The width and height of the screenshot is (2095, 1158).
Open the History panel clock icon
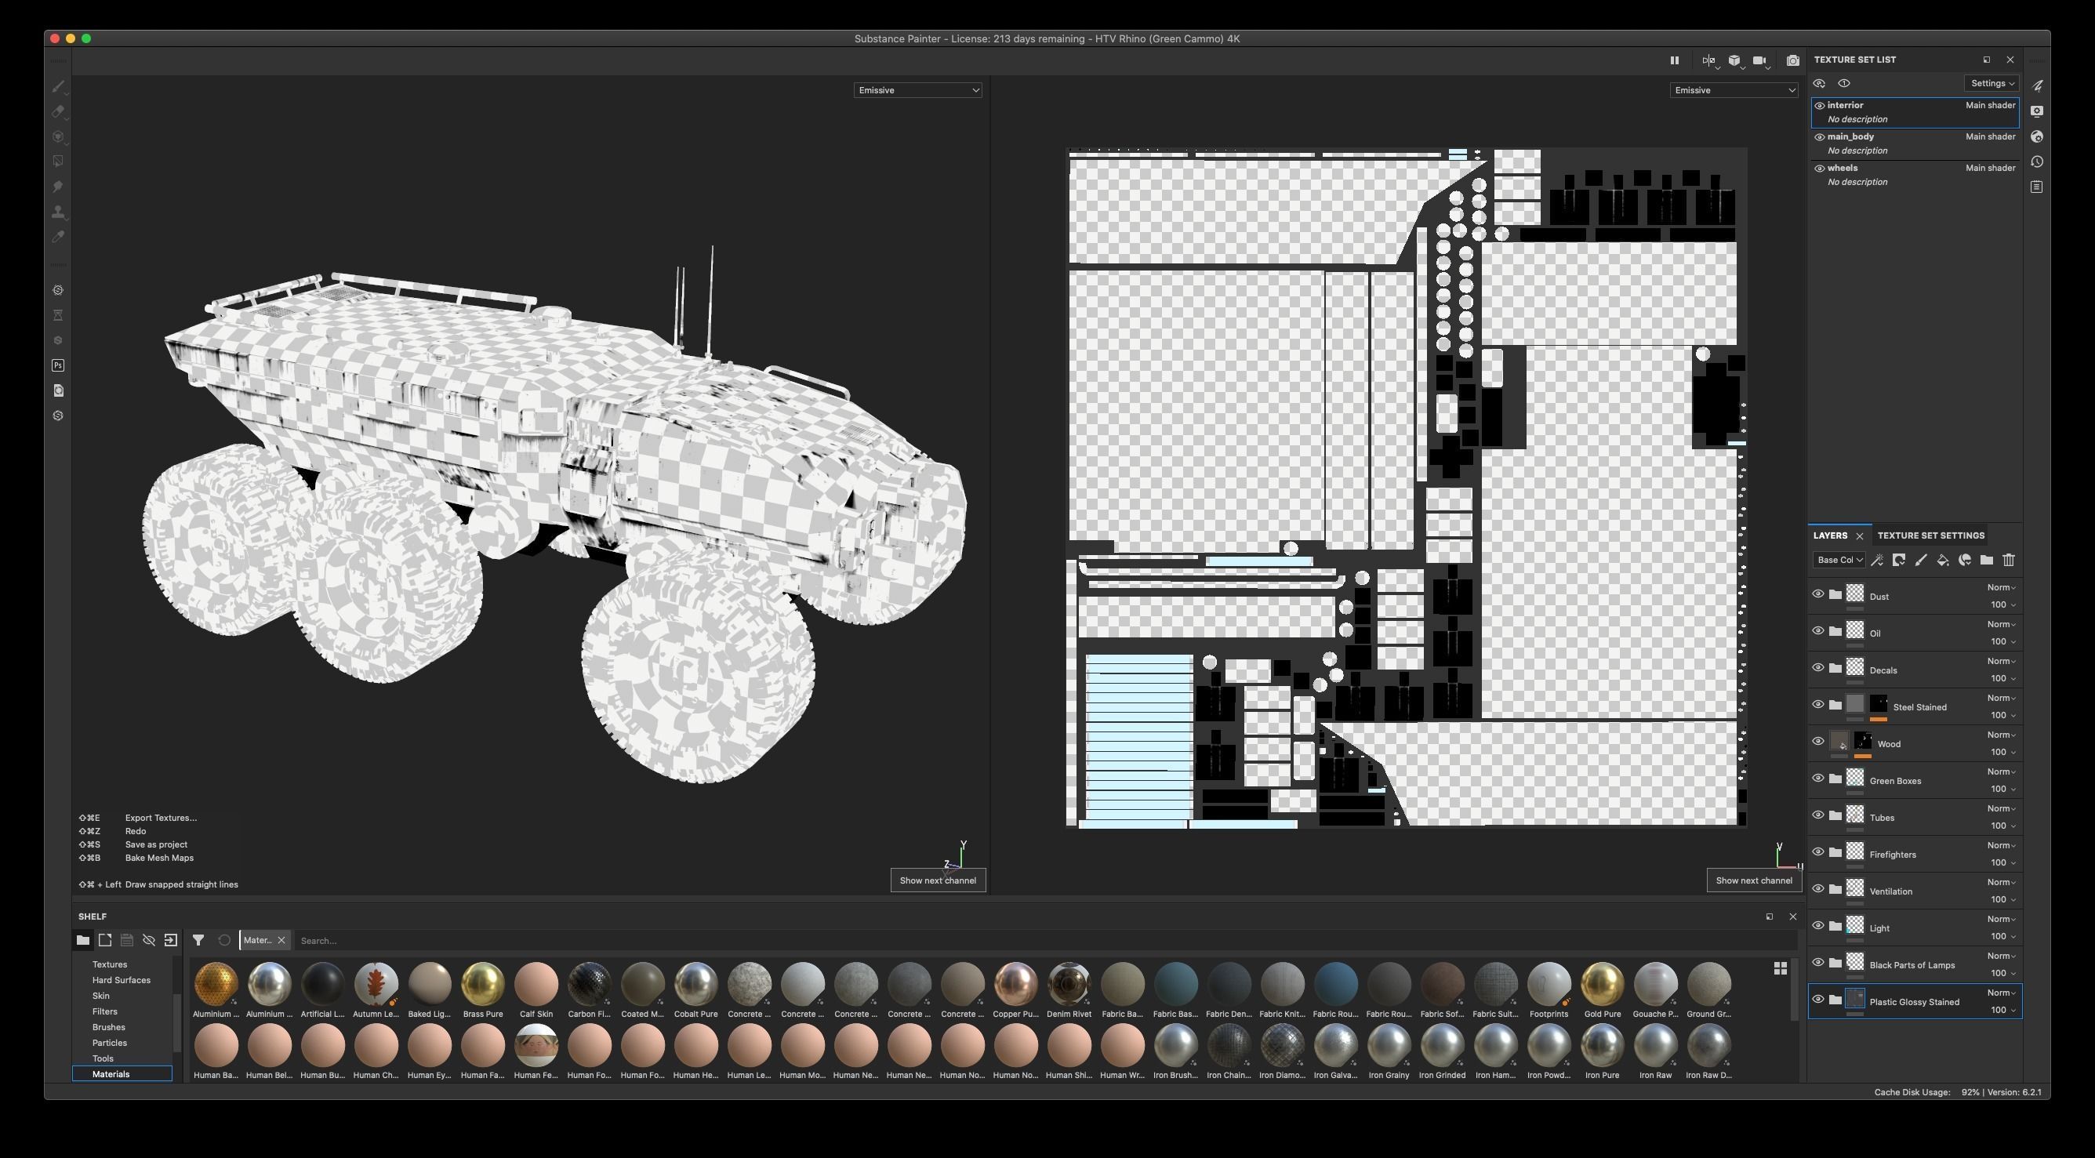(x=2036, y=162)
